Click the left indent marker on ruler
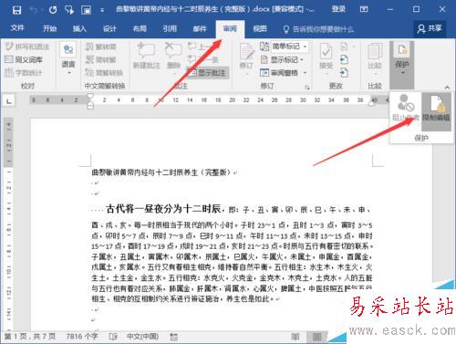Image resolution: width=456 pixels, height=344 pixels. click(90, 106)
